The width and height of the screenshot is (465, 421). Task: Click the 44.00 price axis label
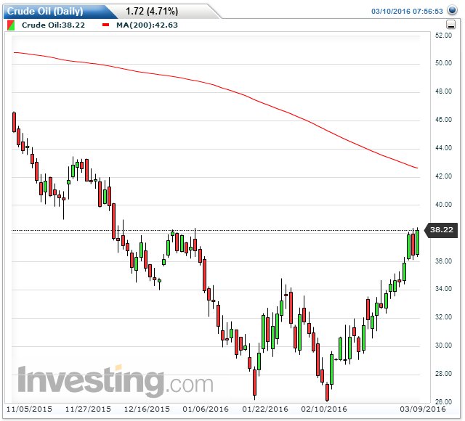point(444,148)
